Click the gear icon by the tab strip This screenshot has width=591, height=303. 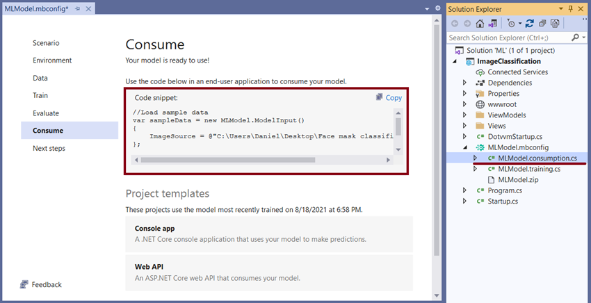coord(437,8)
